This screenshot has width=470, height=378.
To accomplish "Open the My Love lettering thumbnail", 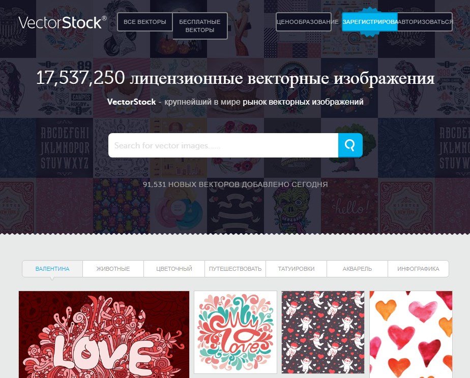I will click(x=236, y=332).
